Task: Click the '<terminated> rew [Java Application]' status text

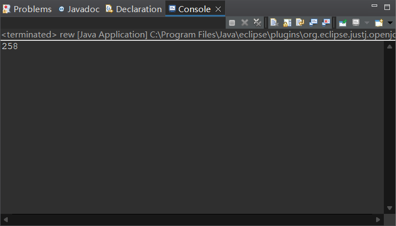Action: [x=74, y=35]
